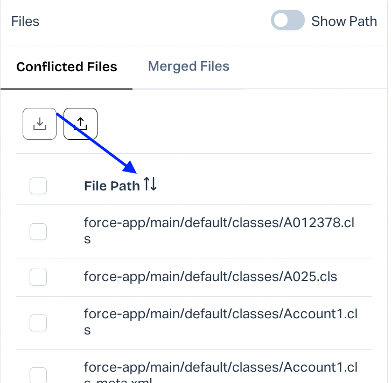Viewport: 391px width, 383px height.
Task: Click the Account1.cls-meta.xml file path entry
Action: click(x=221, y=368)
